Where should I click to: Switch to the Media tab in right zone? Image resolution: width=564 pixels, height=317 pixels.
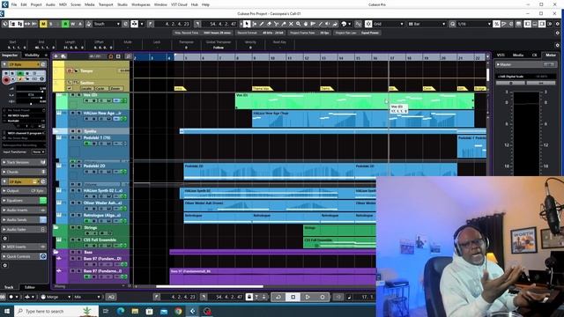(518, 55)
